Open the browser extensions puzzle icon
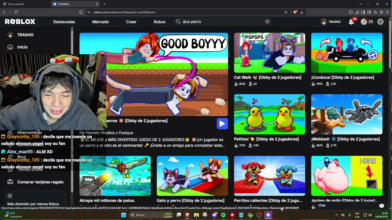The height and width of the screenshot is (220, 392). tap(351, 12)
